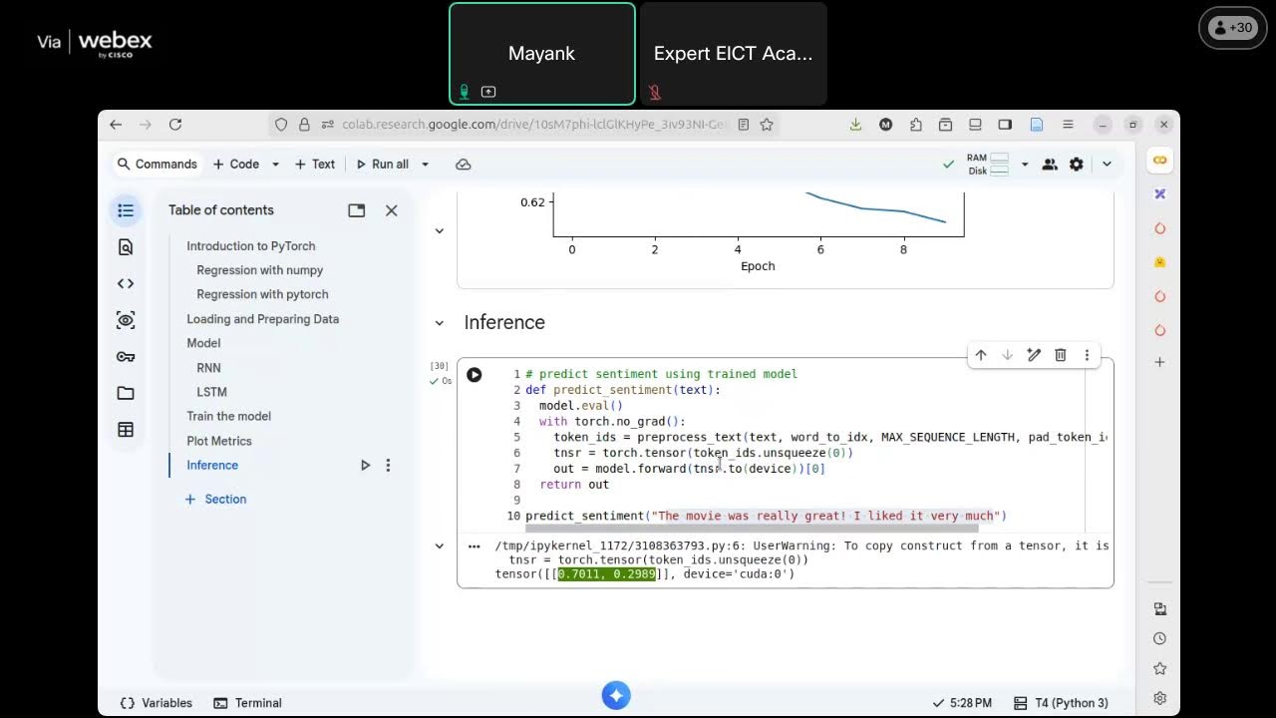1276x718 pixels.
Task: Click the plus icon in right rail
Action: coord(1159,362)
